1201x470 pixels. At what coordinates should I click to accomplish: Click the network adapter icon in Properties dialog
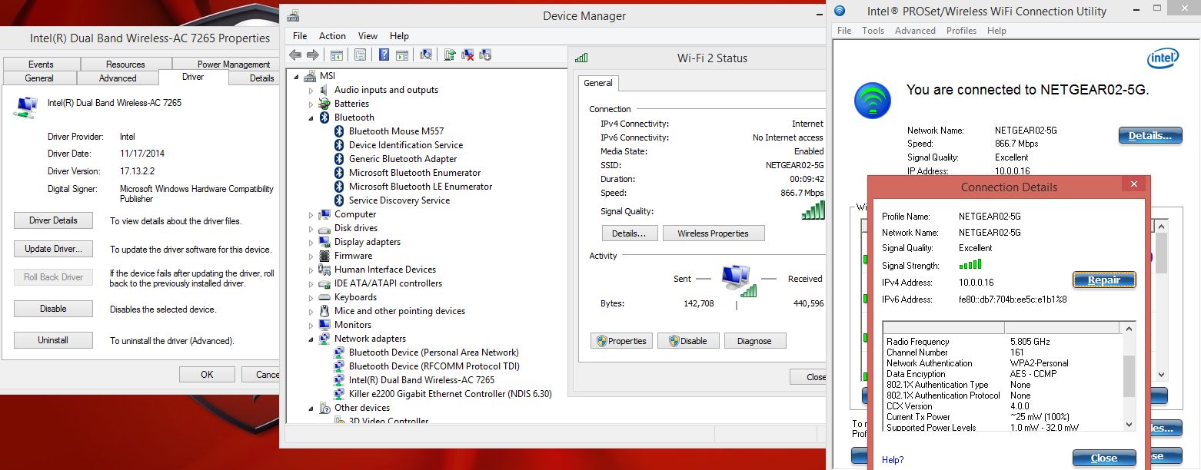coord(26,108)
